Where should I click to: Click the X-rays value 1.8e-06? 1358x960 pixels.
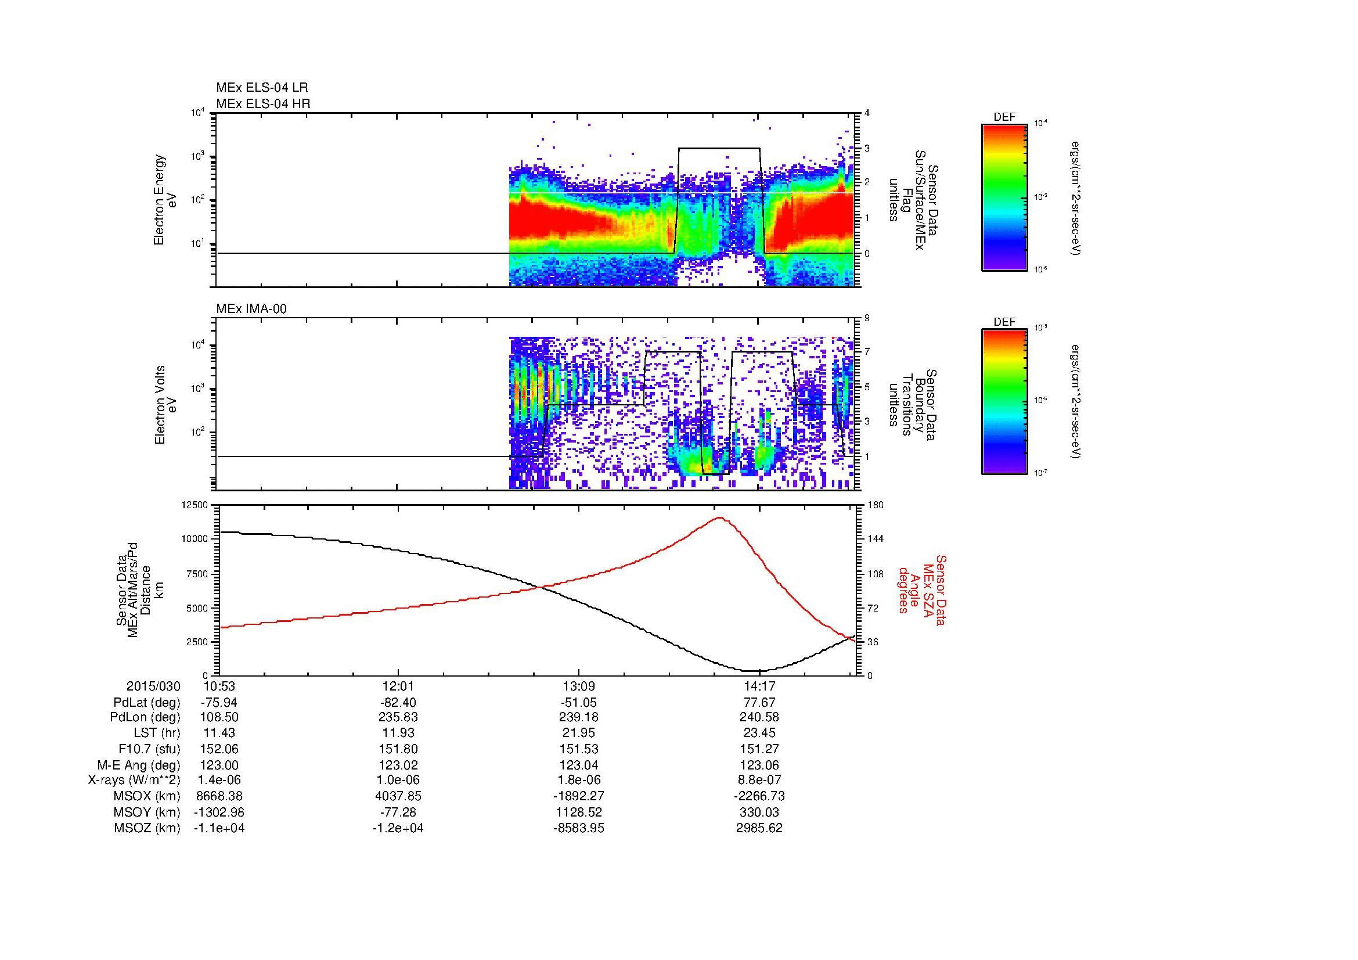[578, 780]
